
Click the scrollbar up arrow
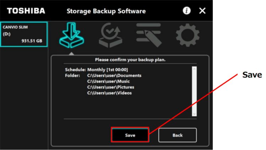tap(194, 69)
